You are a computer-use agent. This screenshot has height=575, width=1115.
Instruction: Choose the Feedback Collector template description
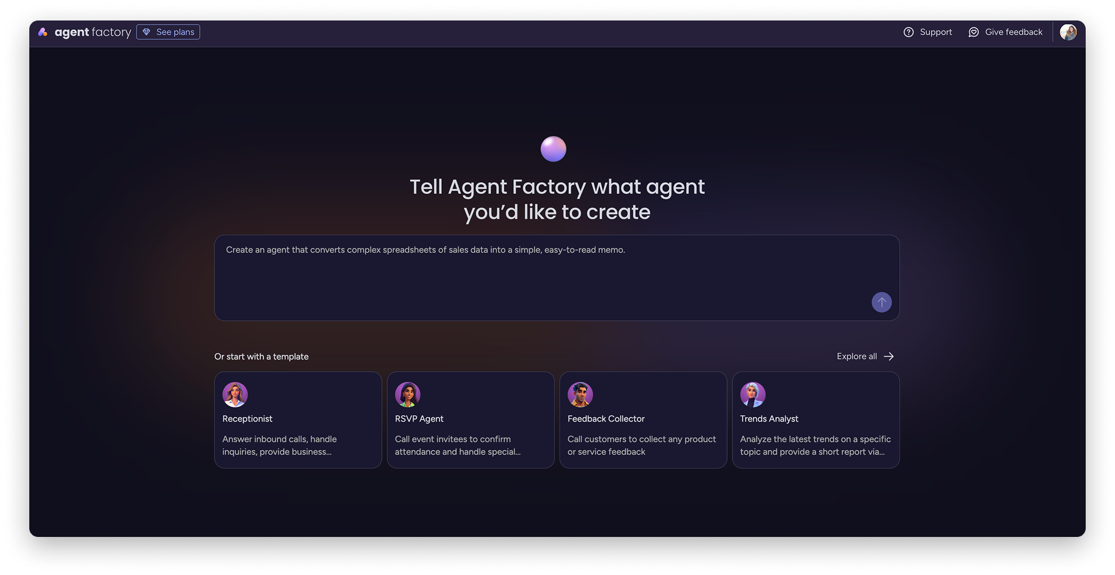click(x=641, y=446)
